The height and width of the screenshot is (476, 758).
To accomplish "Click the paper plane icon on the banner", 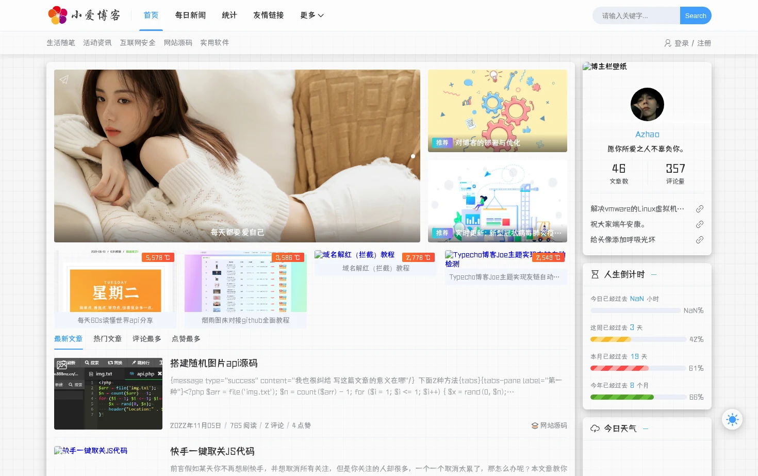I will [64, 79].
